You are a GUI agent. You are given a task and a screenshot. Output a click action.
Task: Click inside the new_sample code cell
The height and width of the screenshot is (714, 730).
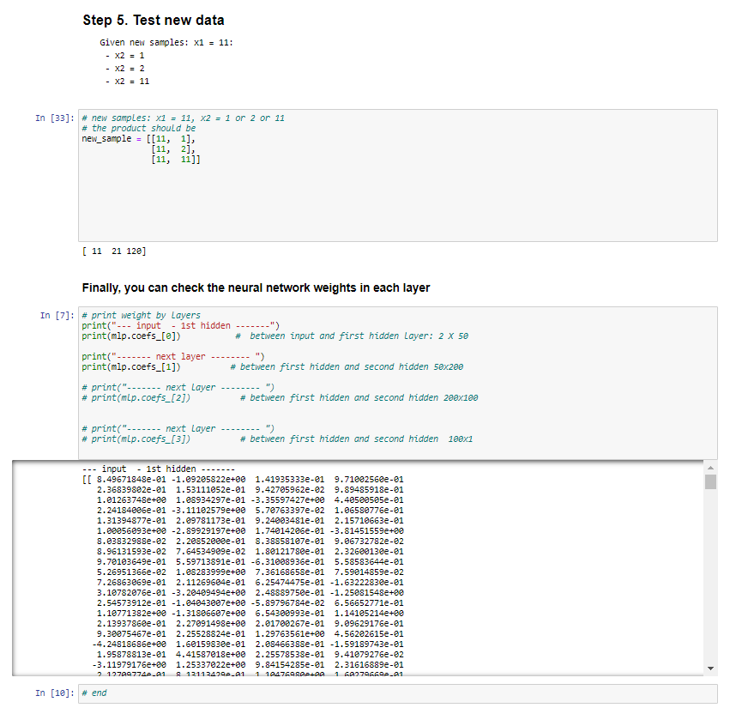pyautogui.click(x=172, y=137)
